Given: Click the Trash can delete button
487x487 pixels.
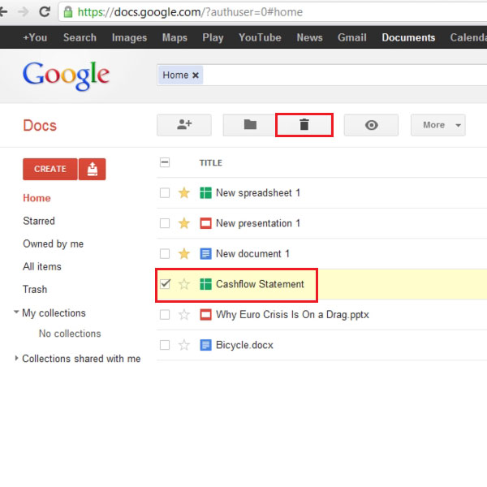Looking at the screenshot, I should click(x=304, y=125).
